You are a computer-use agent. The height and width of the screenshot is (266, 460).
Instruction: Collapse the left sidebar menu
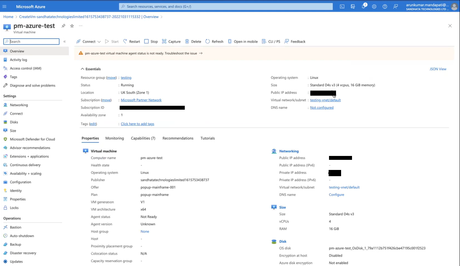[65, 42]
